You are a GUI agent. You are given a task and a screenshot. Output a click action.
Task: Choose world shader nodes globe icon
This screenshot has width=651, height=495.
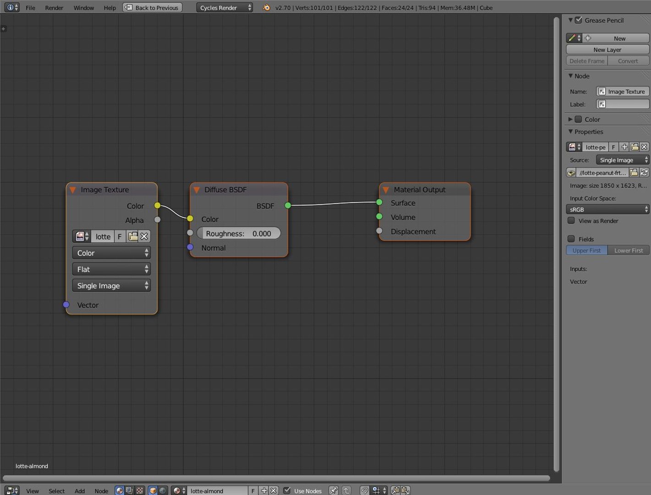tap(163, 490)
